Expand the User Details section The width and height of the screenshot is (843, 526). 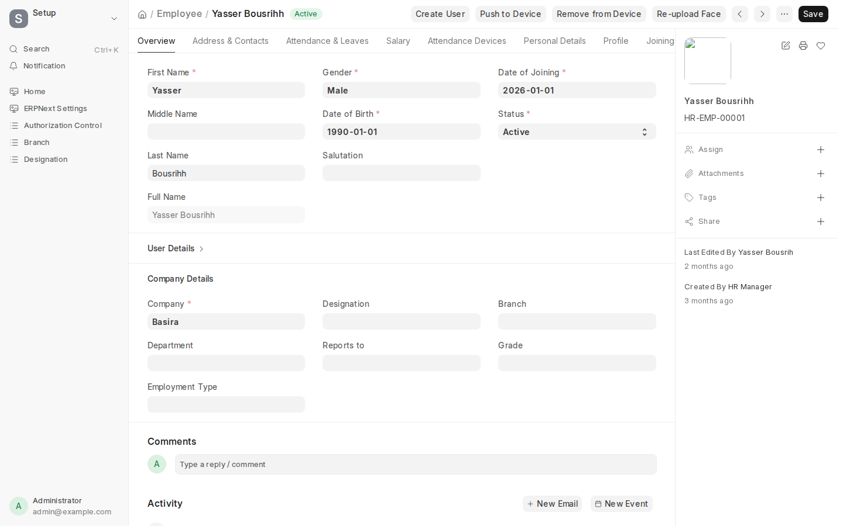tap(176, 248)
